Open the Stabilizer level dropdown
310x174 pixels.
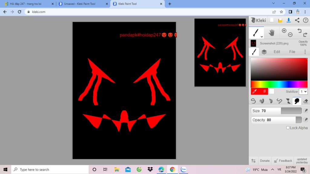coord(303,92)
